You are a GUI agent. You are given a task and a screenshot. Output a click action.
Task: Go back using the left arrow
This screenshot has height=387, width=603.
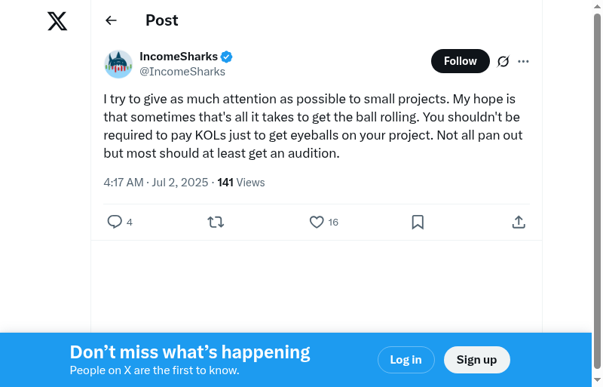coord(112,20)
